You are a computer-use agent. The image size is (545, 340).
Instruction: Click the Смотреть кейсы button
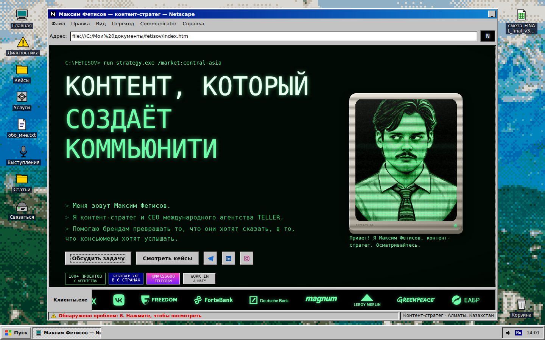click(167, 258)
